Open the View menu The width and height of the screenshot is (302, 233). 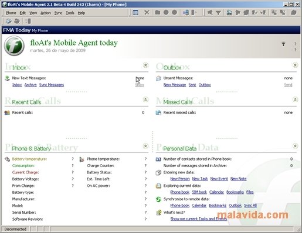pyautogui.click(x=33, y=13)
